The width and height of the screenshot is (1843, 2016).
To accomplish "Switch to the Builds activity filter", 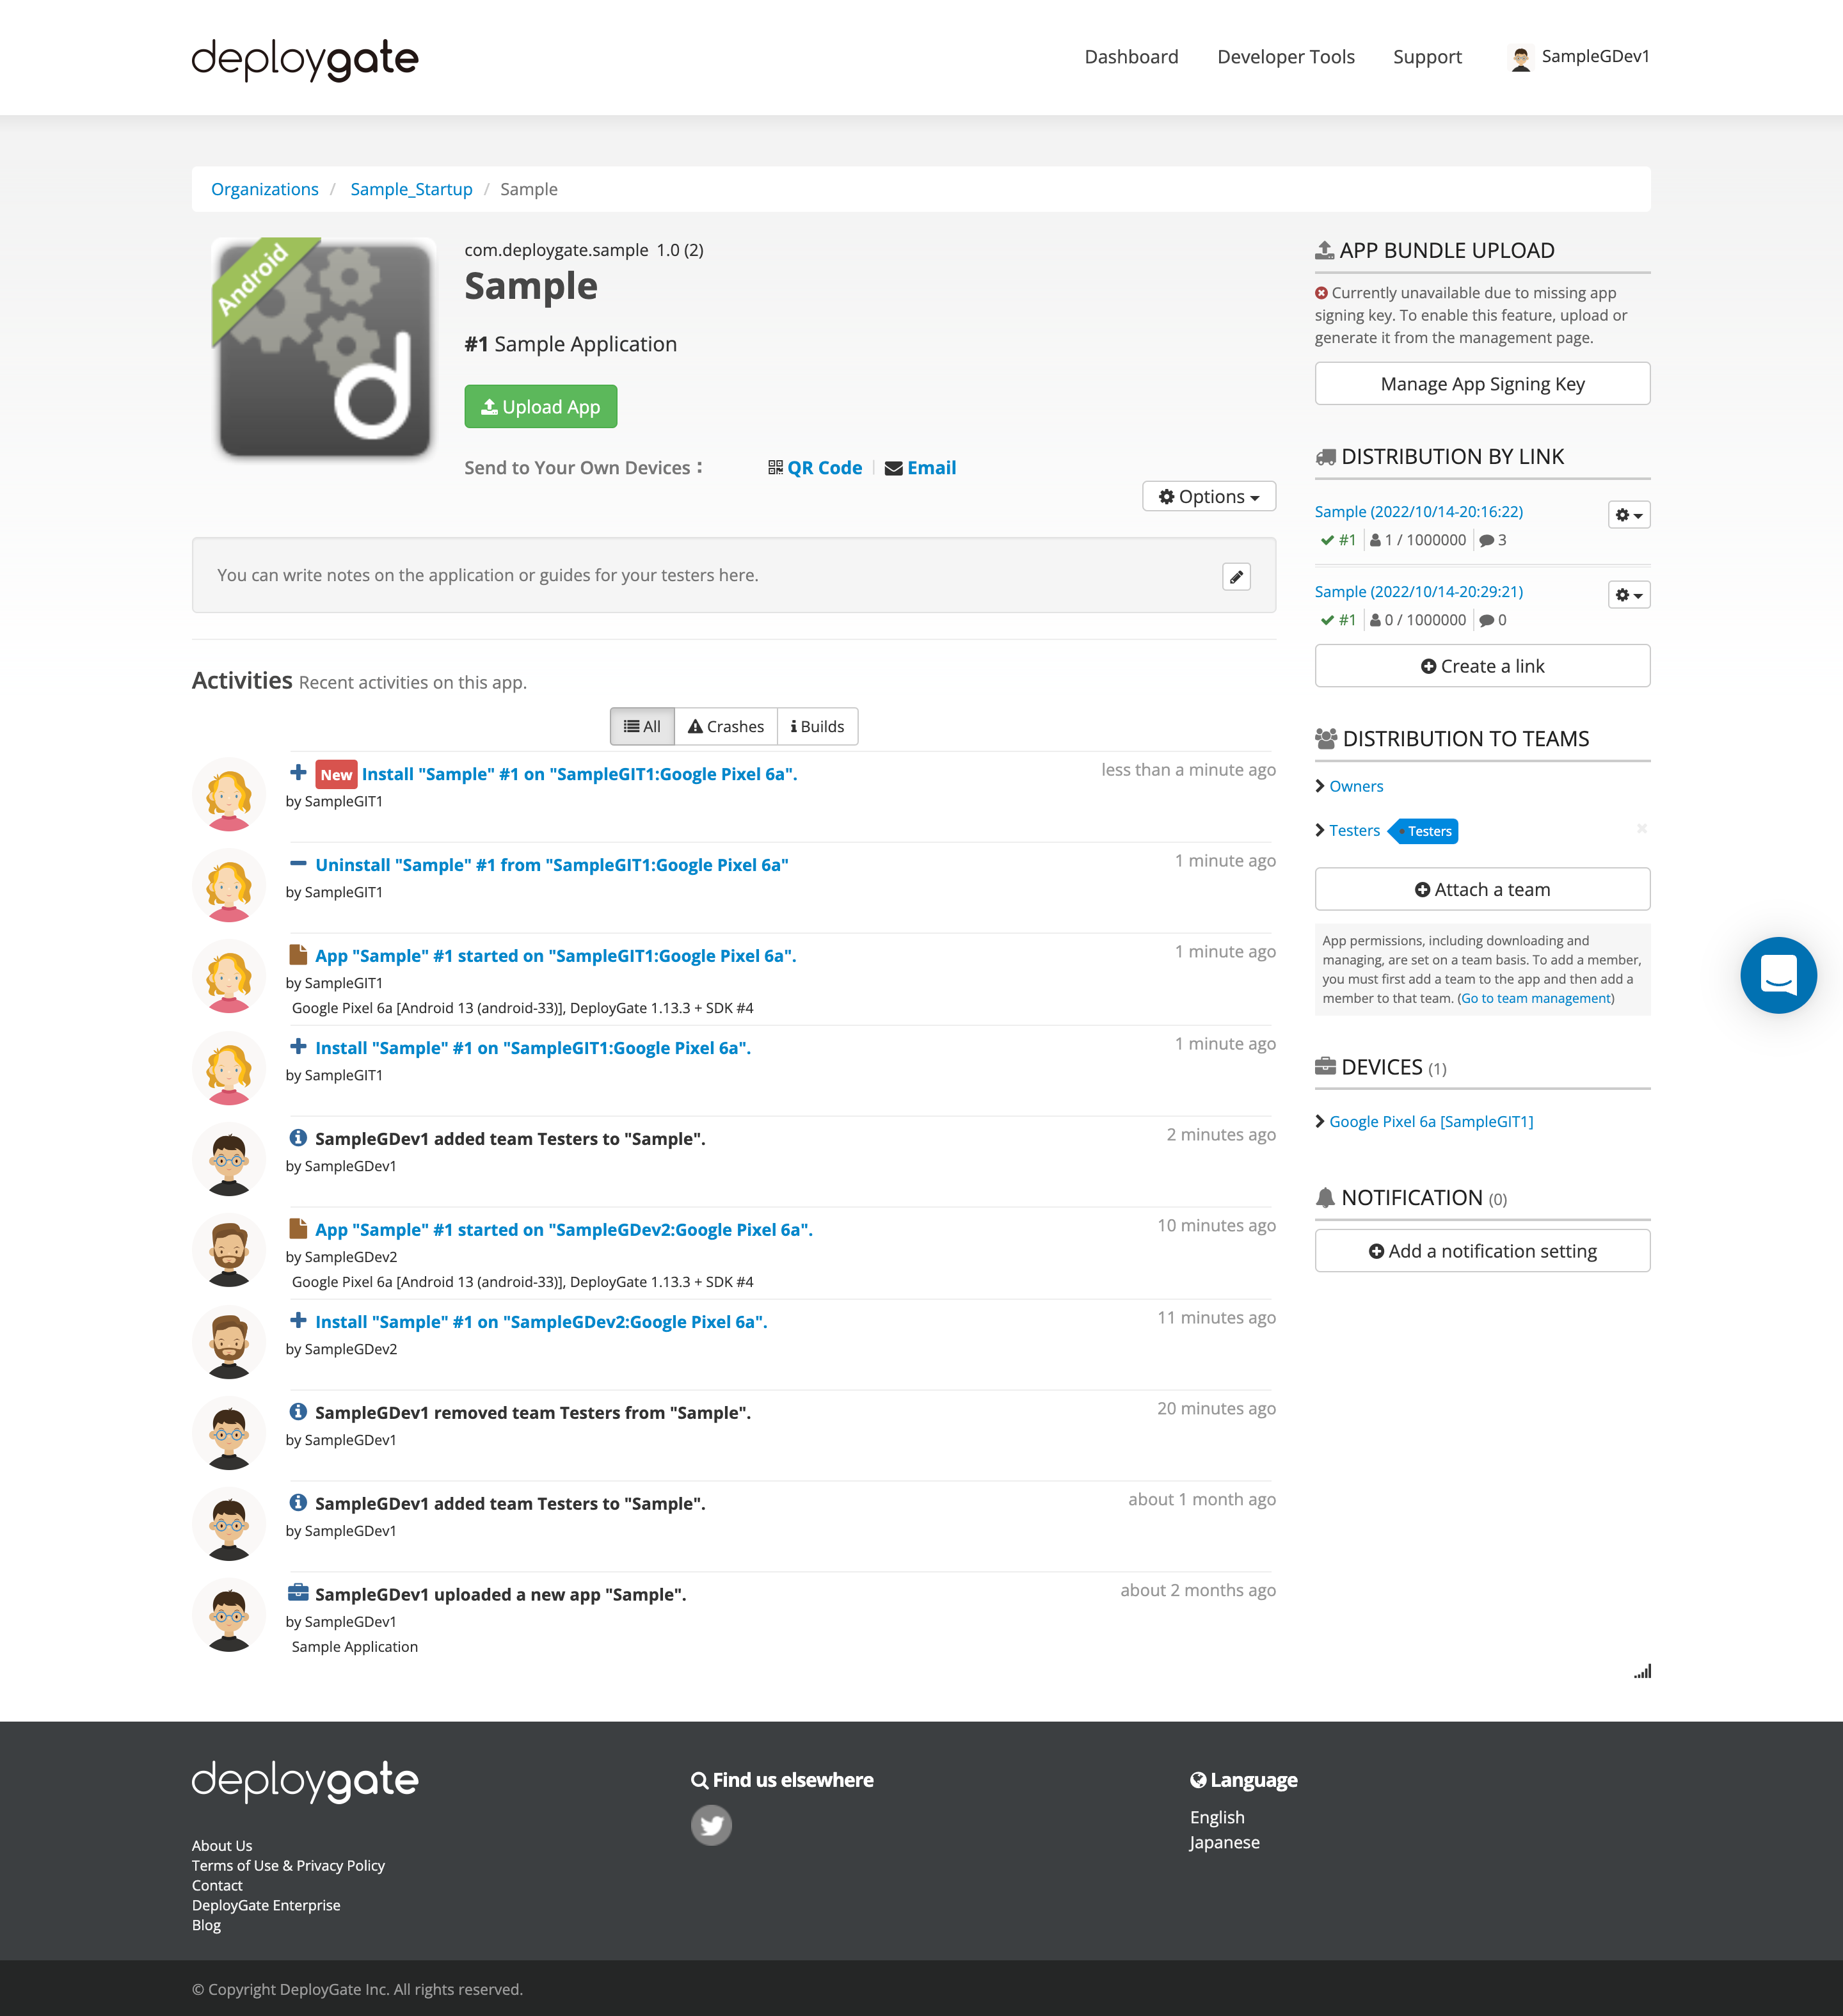I will pos(817,726).
